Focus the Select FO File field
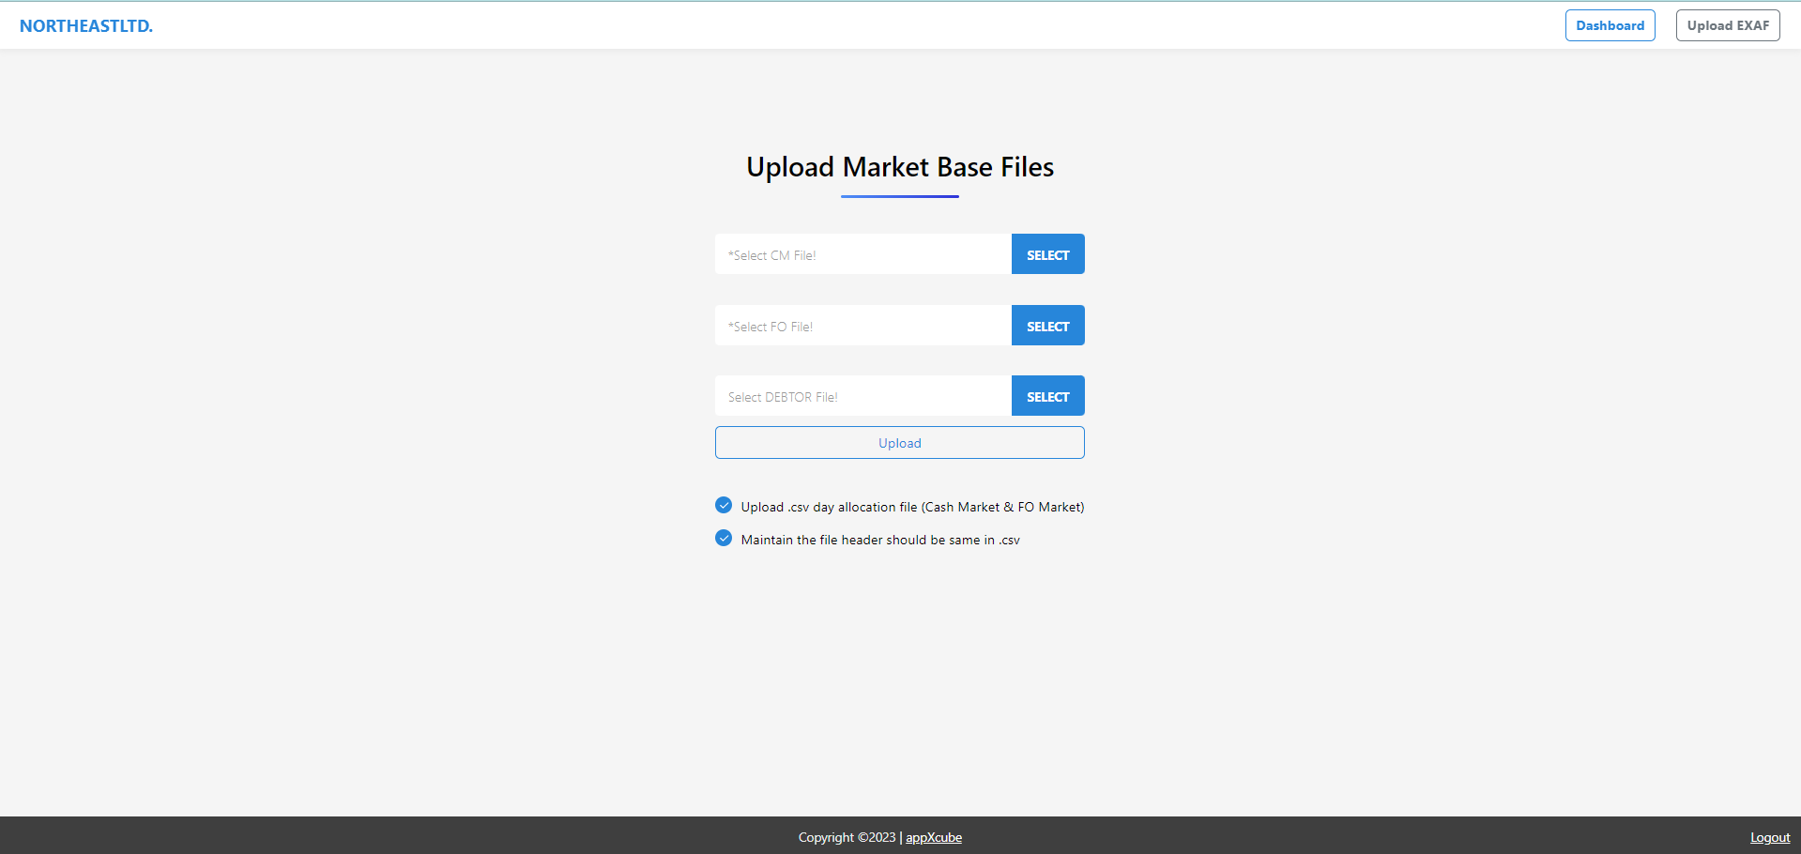The width and height of the screenshot is (1801, 854). 862,326
